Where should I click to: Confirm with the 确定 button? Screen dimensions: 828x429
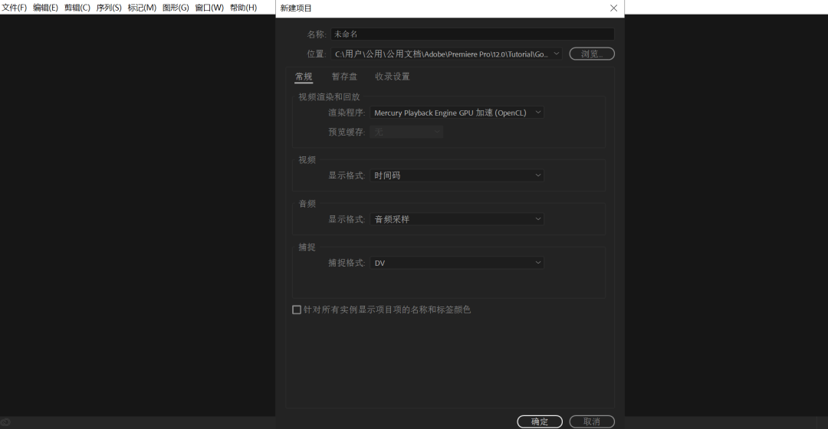tap(540, 421)
